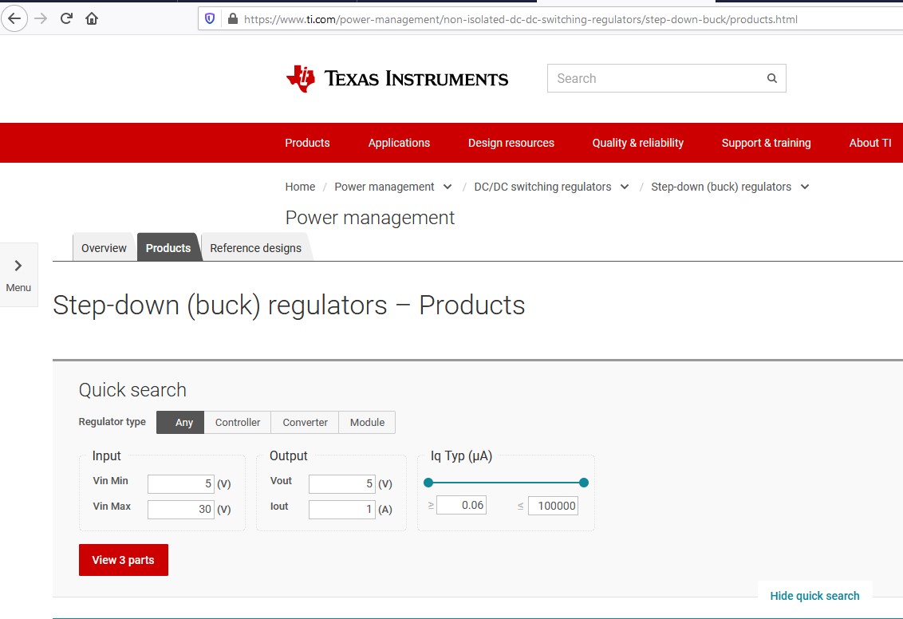Click the Iq minimum 0.06 field
This screenshot has width=903, height=619.
click(x=461, y=505)
